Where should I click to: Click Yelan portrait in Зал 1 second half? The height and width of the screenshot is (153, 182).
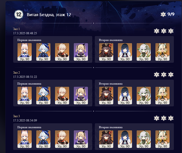(x=125, y=52)
